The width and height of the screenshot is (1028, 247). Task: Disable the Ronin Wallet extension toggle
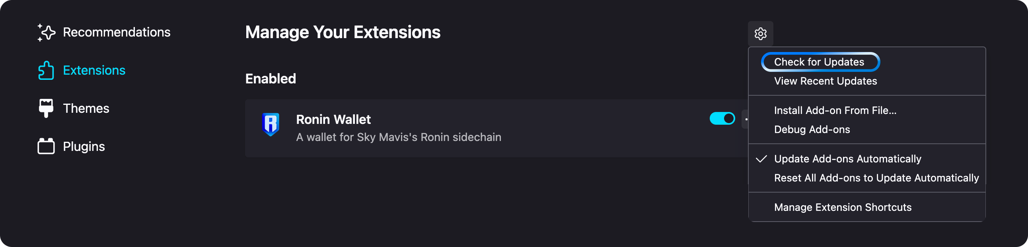(x=722, y=119)
